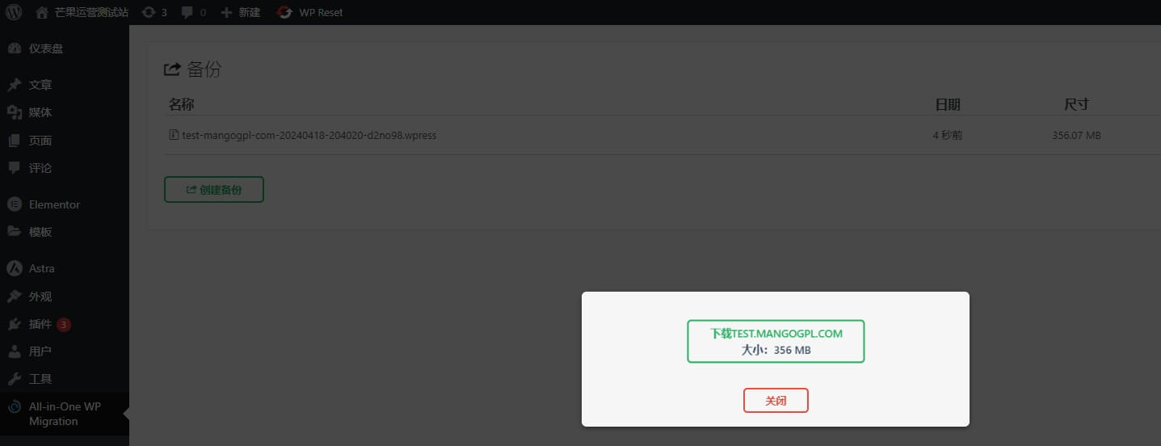Open the 媒体 media library menu

click(x=65, y=112)
